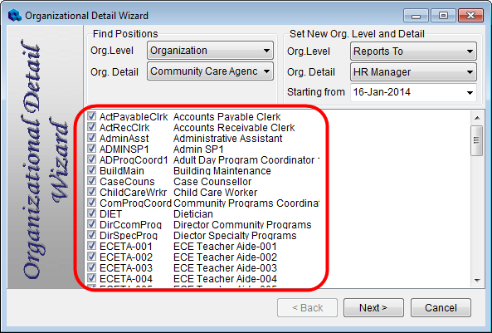Expand the Reports To Org.Level dropdown
Viewport: 492px width, 333px height.
[413, 51]
